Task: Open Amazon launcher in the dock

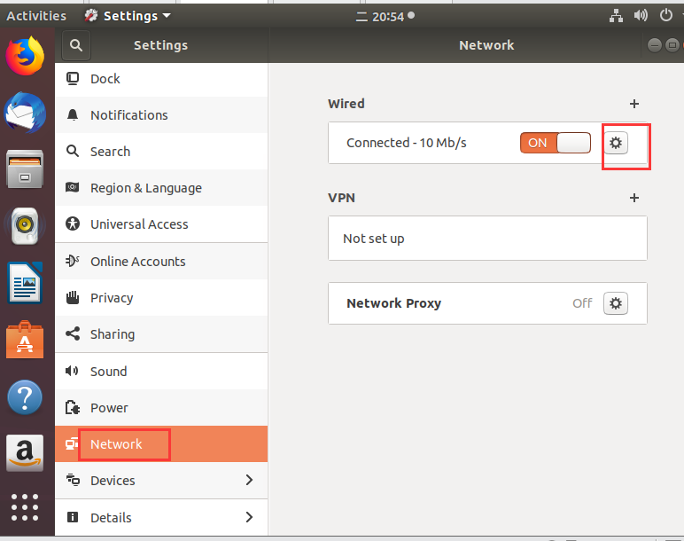Action: pyautogui.click(x=25, y=453)
